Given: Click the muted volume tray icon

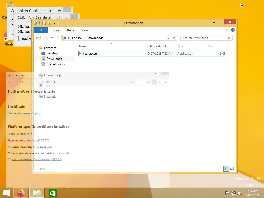Looking at the screenshot, I should [240, 193].
